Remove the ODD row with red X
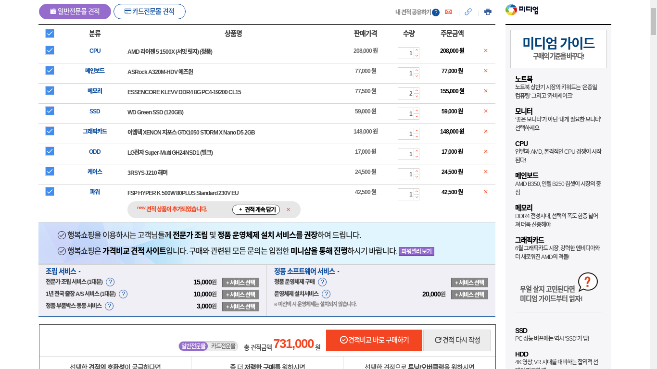The image size is (657, 369). click(x=486, y=151)
